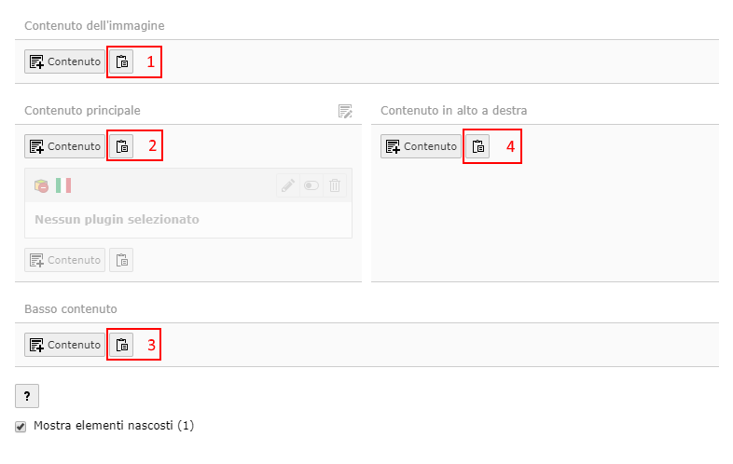Click top paste clipboard icon in Contenuto principale
Screen dimensions: 733x464
click(x=121, y=146)
